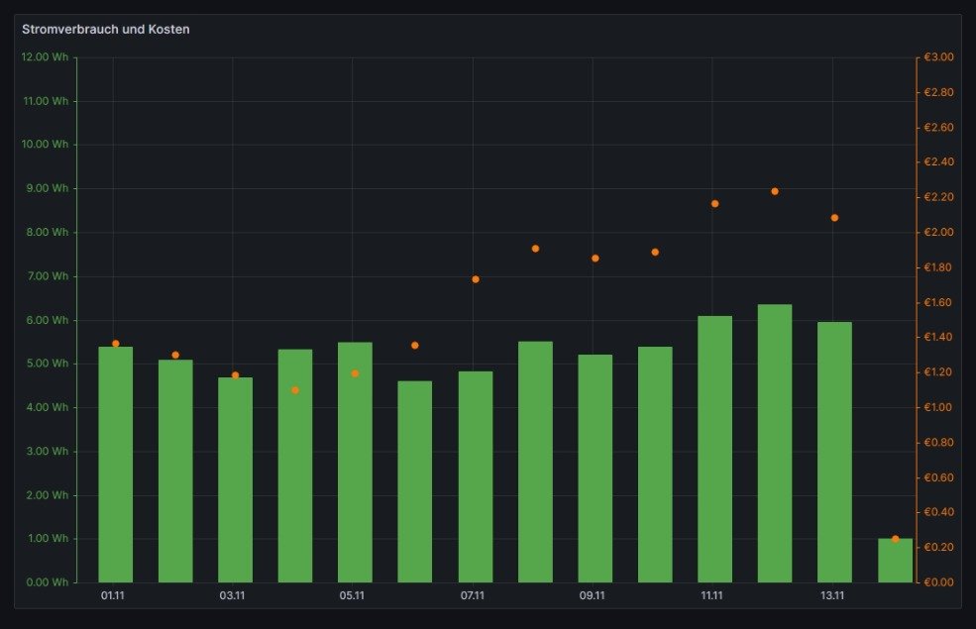Click the 12.00 Wh left axis label
The width and height of the screenshot is (976, 629).
click(x=48, y=57)
